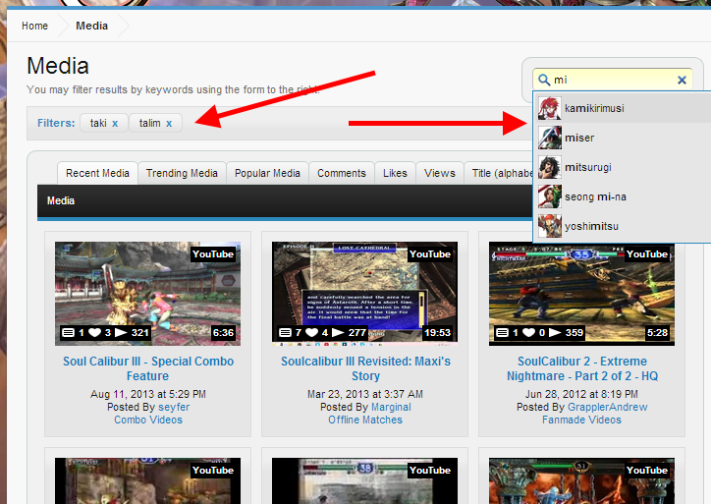The width and height of the screenshot is (711, 504).
Task: Visit GrapplerAndrew's profile
Action: (x=608, y=407)
